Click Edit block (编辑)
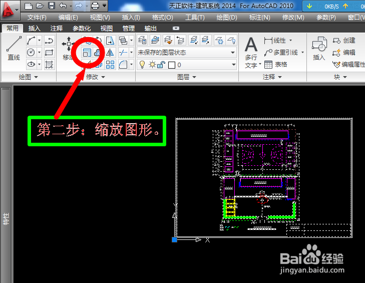 click(344, 53)
